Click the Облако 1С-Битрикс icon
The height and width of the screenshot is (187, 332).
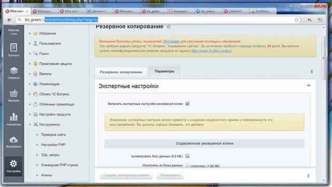click(35, 94)
